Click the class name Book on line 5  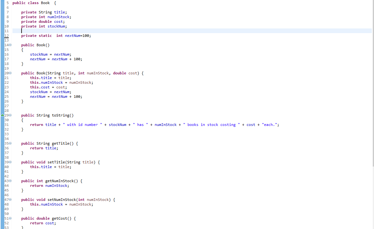pos(45,3)
